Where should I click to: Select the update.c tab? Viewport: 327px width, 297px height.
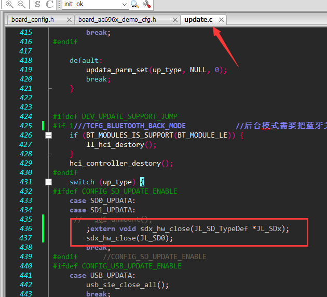(198, 20)
